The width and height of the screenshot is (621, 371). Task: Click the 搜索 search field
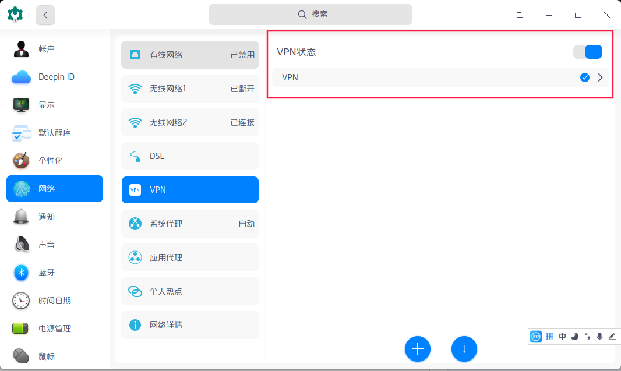[310, 15]
